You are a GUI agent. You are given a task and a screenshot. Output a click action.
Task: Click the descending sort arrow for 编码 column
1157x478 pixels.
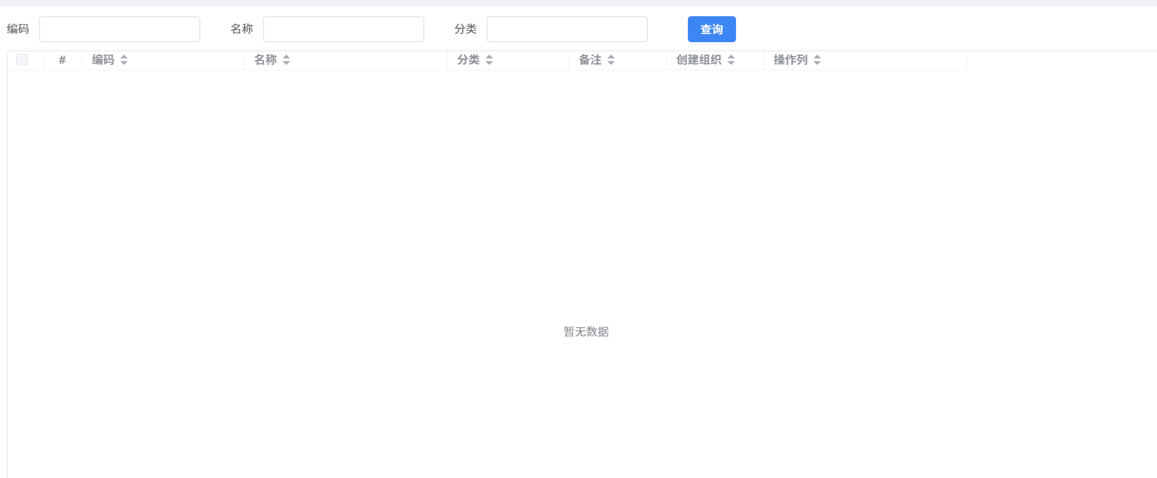124,63
